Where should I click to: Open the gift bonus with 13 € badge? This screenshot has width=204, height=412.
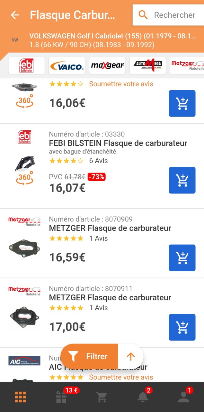tap(61, 397)
